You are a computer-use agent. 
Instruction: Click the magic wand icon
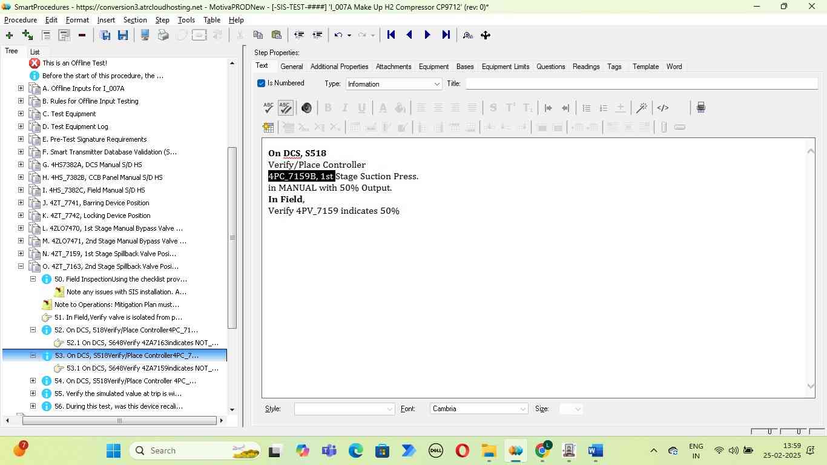point(642,108)
